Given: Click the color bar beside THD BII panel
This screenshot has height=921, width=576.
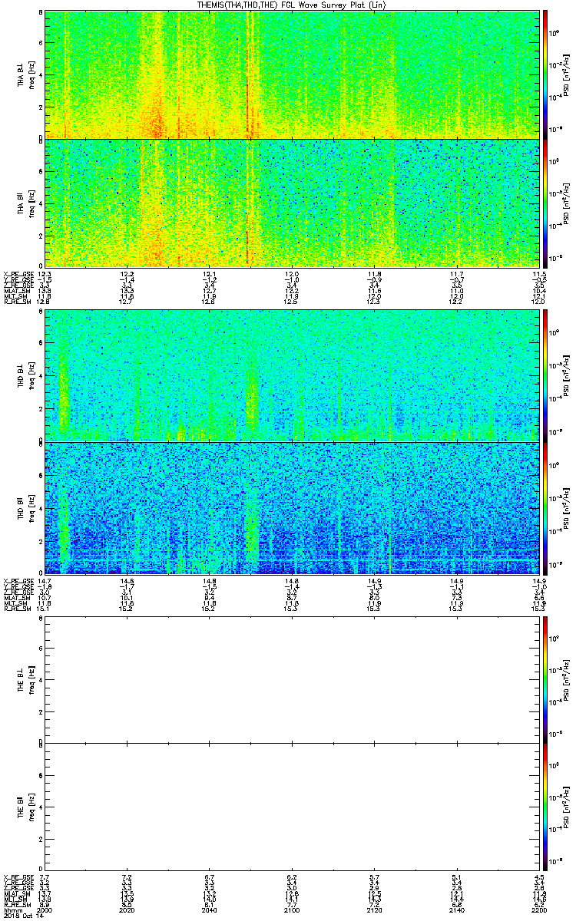Looking at the screenshot, I should 546,508.
